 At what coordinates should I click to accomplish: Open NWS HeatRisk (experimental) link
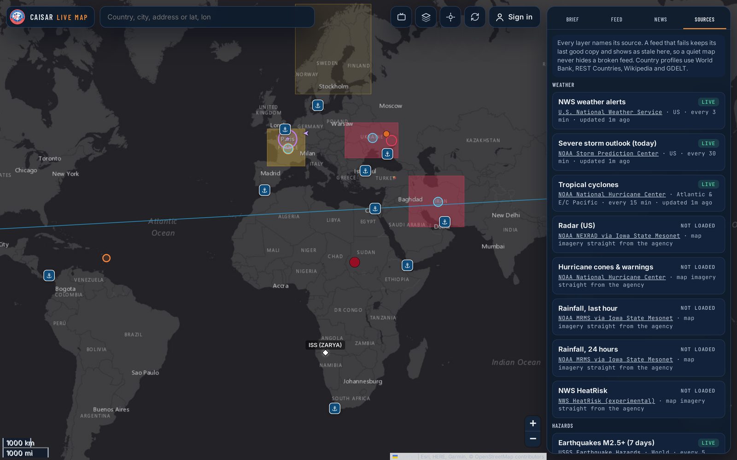(x=607, y=401)
